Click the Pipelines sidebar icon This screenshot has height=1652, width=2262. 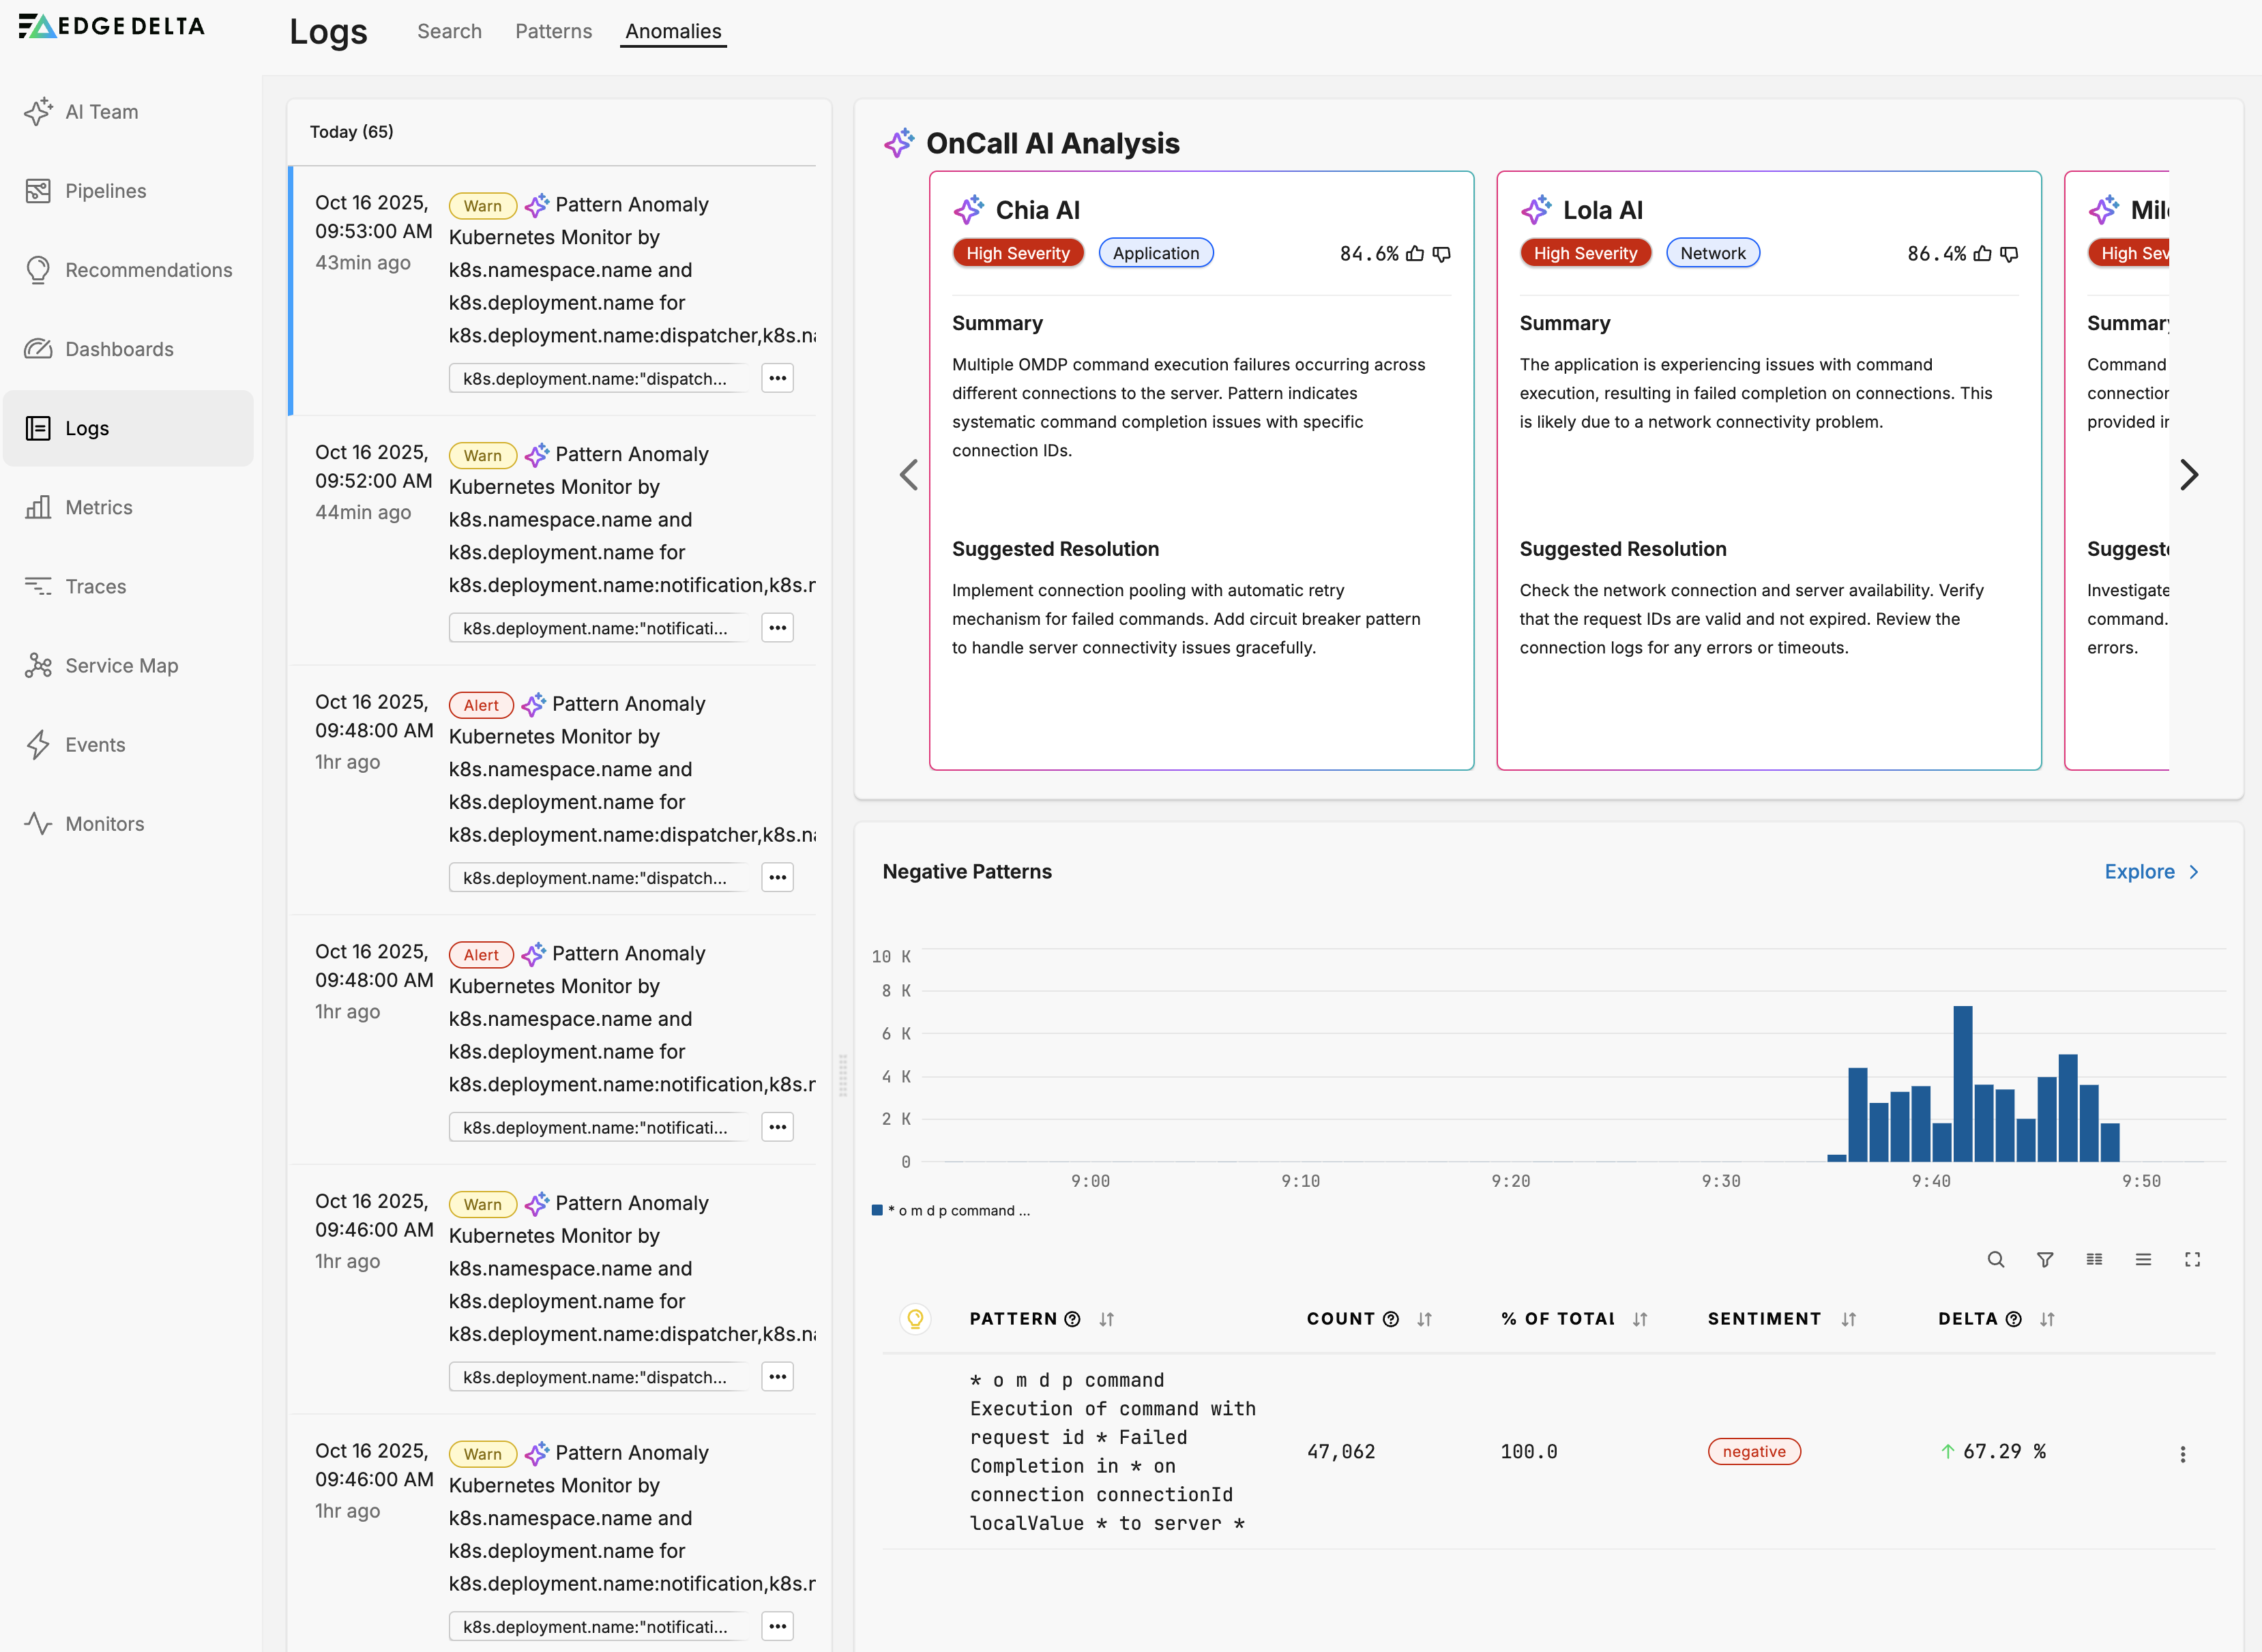pos(38,191)
